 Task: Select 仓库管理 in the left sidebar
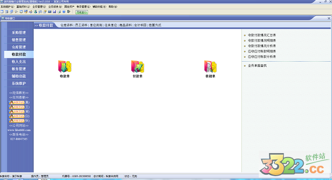[x=19, y=47]
